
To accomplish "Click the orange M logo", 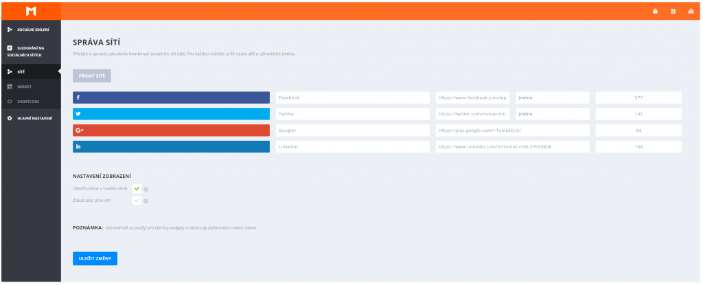I will pos(30,10).
